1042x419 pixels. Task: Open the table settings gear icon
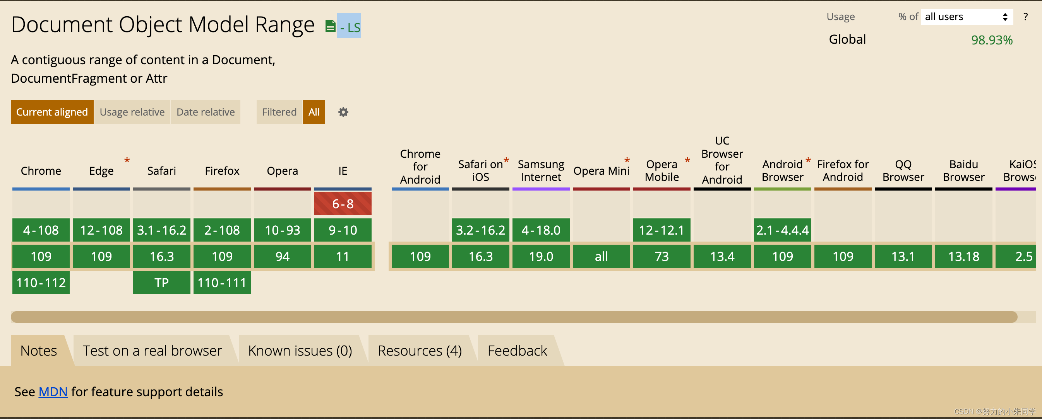click(x=343, y=112)
